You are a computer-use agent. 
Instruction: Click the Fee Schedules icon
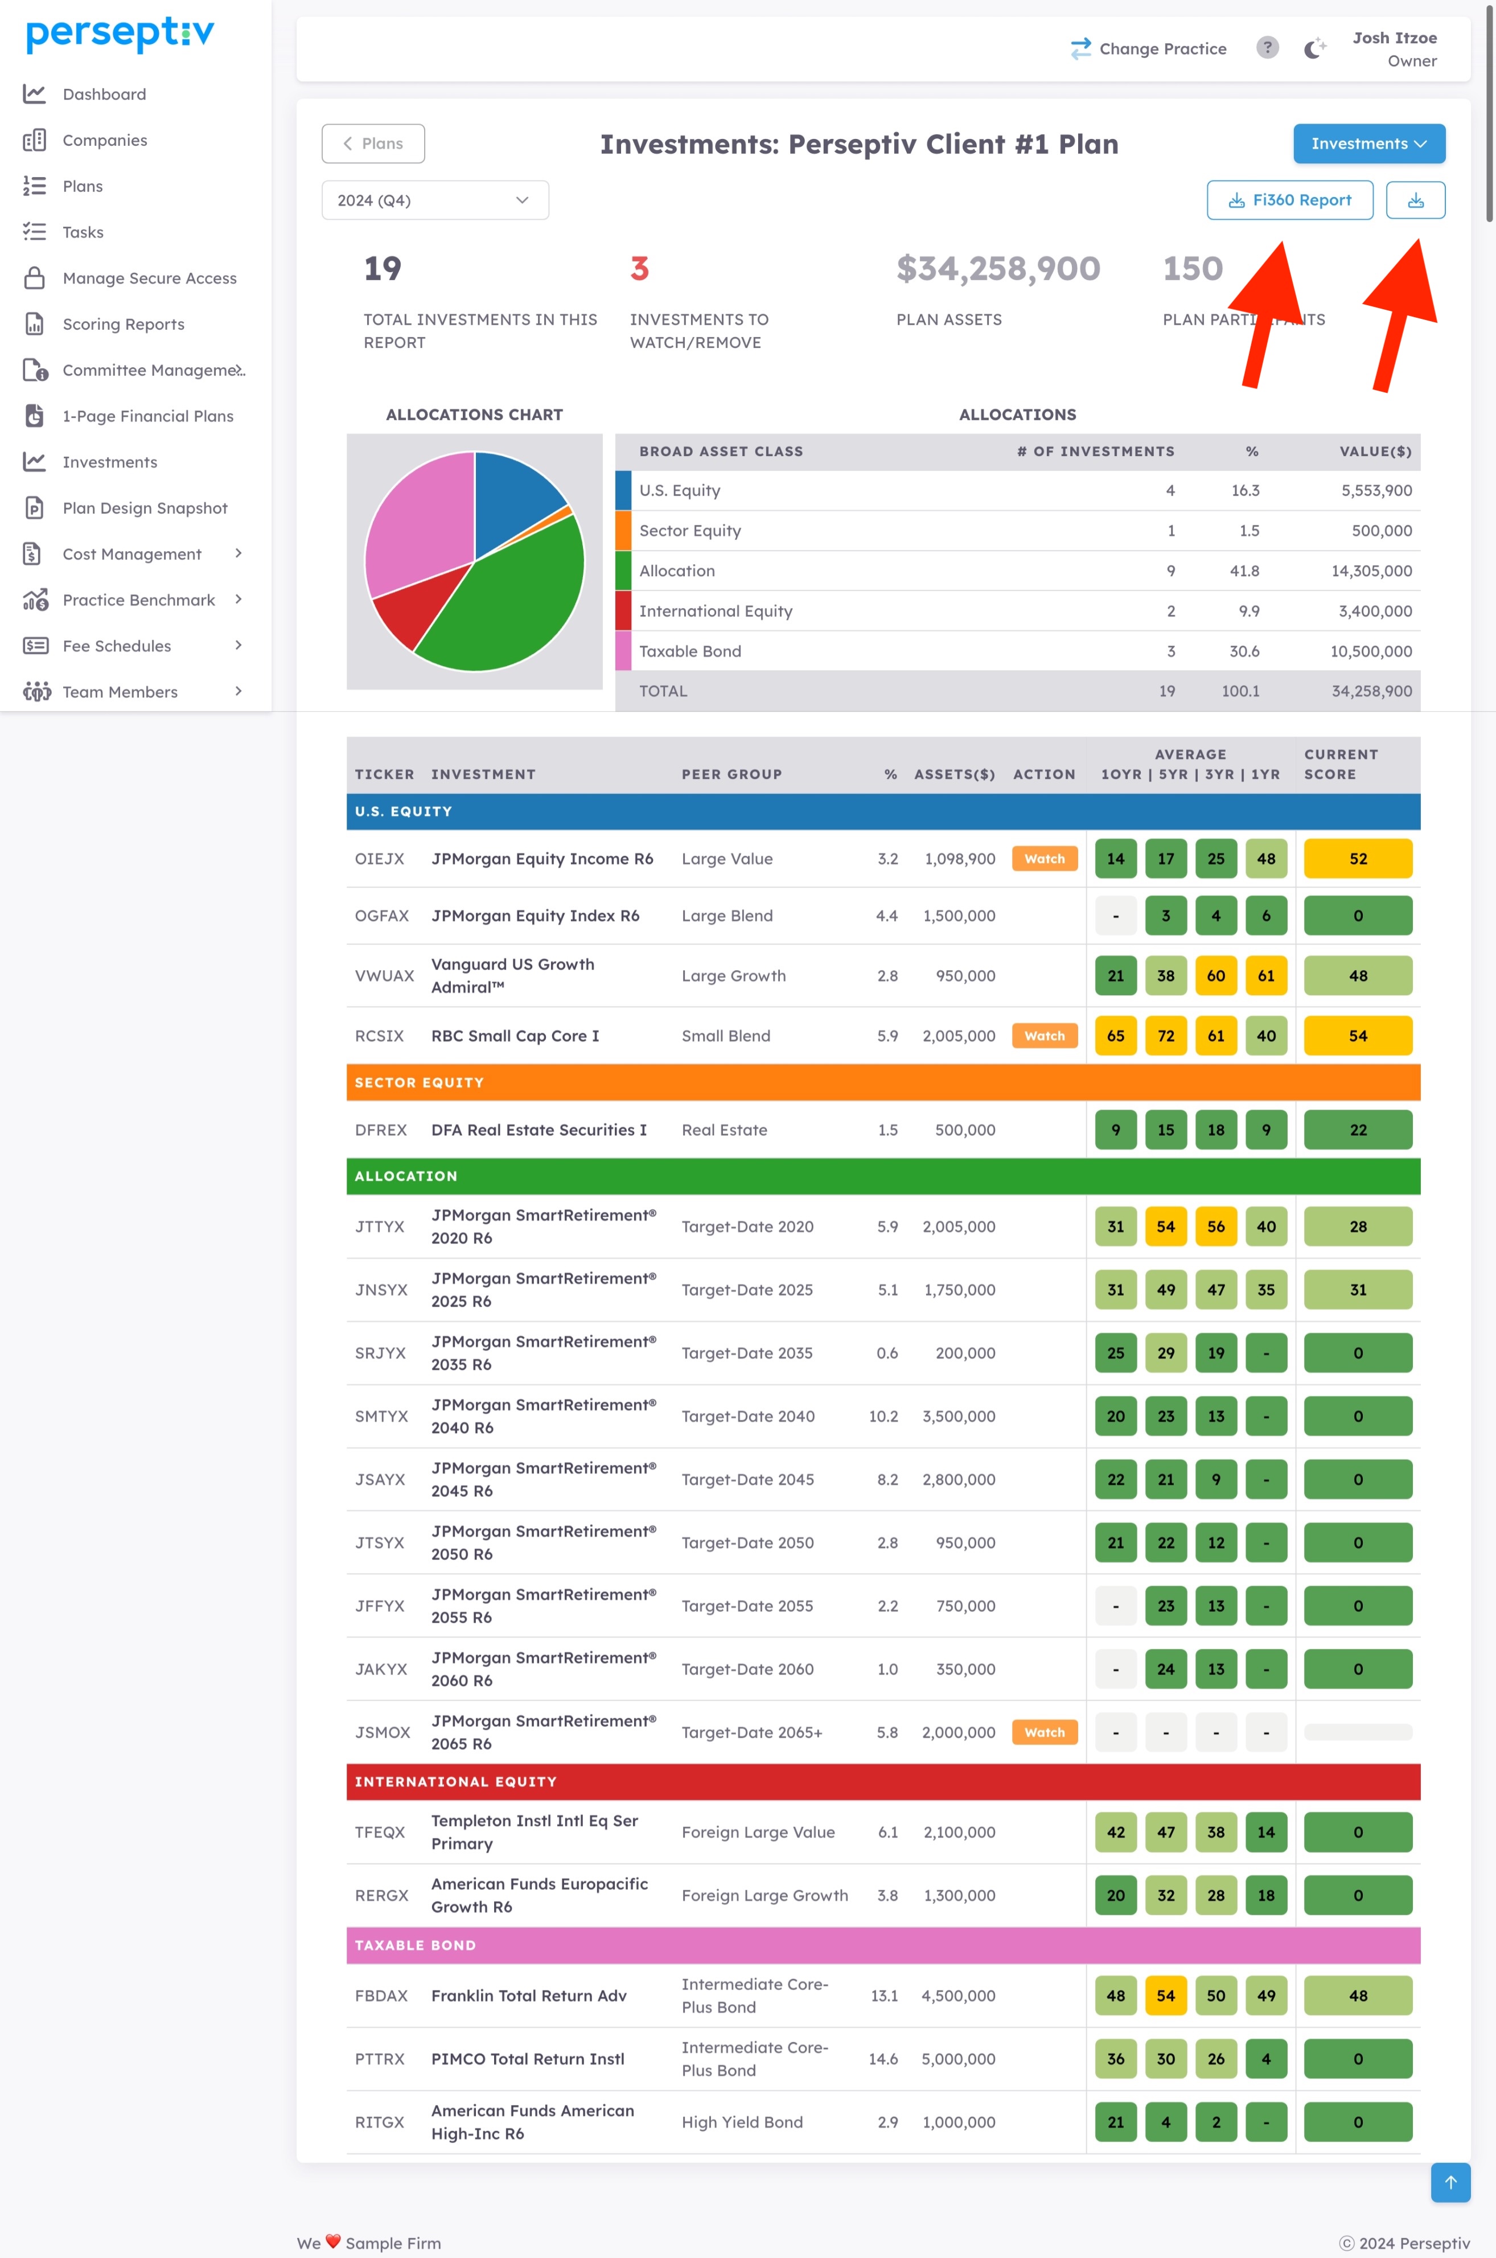pos(35,646)
